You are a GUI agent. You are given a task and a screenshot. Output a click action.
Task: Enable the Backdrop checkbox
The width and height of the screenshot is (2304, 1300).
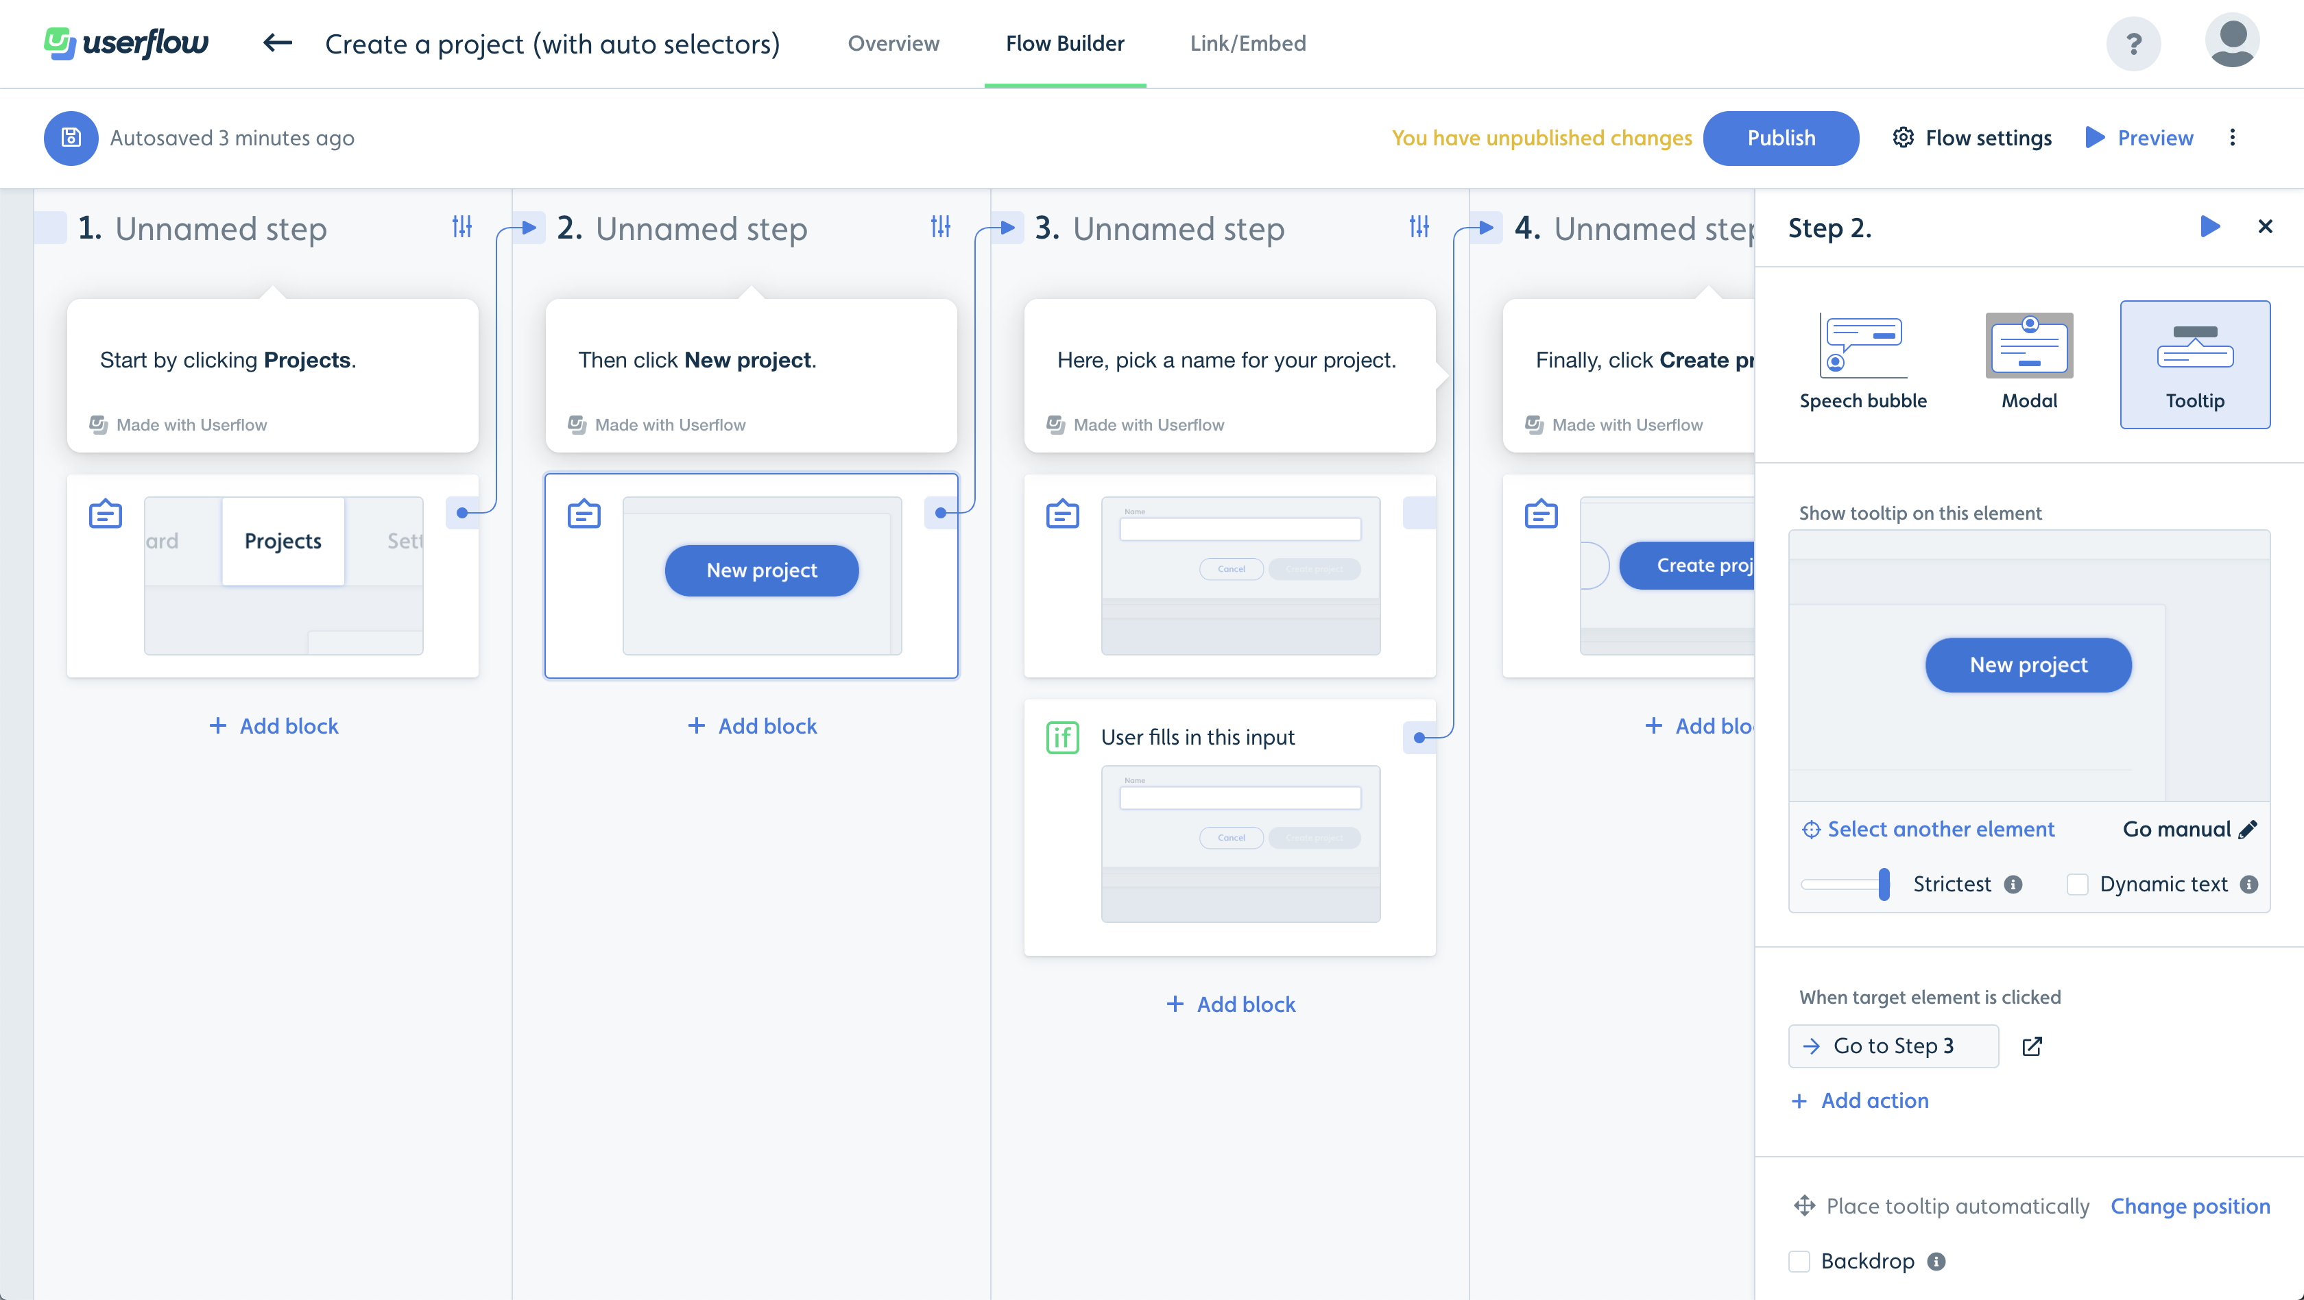1799,1262
